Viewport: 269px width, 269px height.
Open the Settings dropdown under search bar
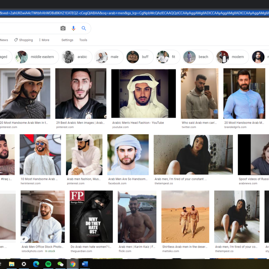pyautogui.click(x=67, y=40)
